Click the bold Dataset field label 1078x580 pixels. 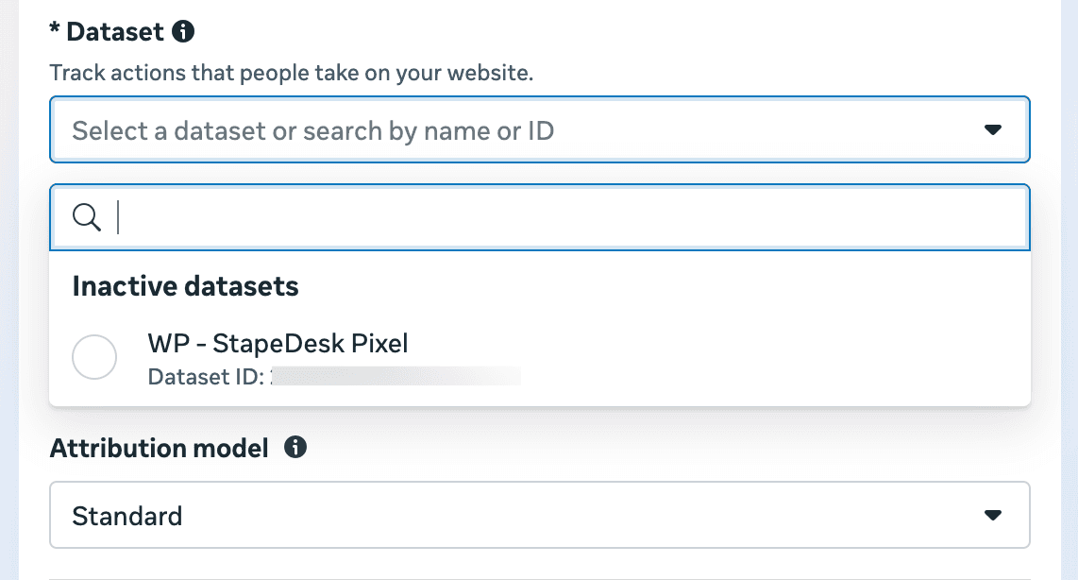111,31
